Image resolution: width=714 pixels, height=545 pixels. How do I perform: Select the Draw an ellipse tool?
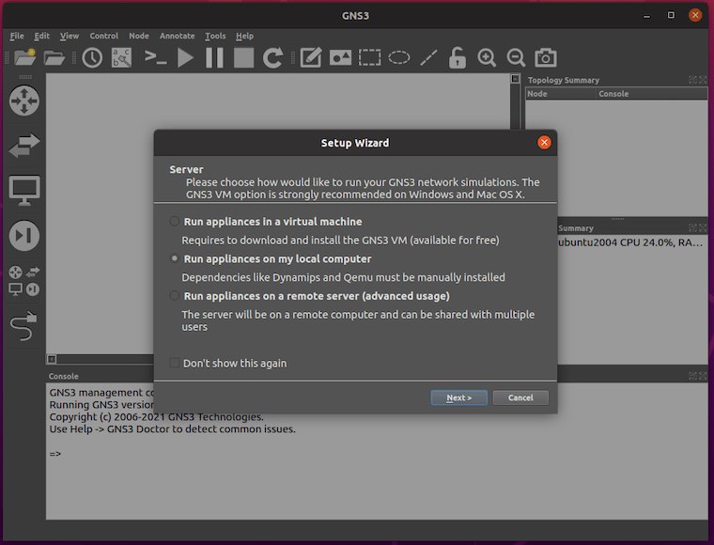399,58
